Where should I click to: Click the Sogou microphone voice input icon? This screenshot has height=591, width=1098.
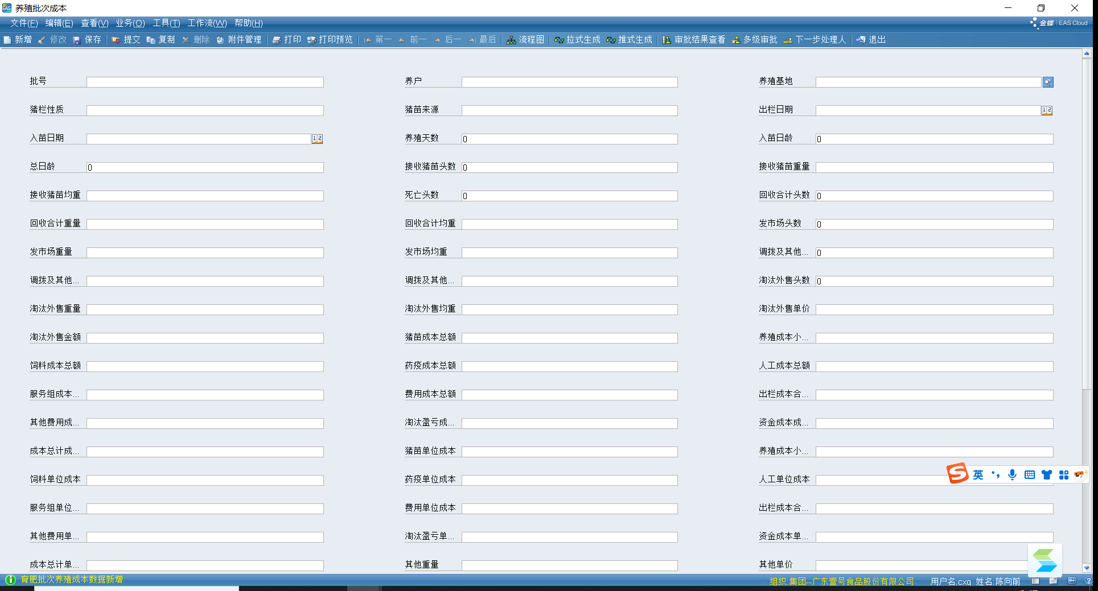[1012, 474]
